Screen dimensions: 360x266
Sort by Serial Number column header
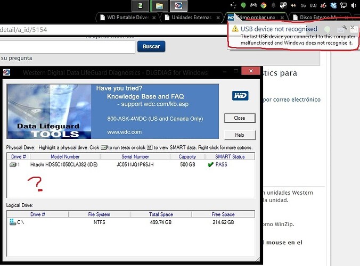click(x=135, y=156)
